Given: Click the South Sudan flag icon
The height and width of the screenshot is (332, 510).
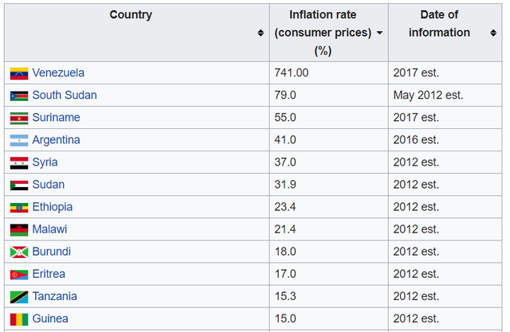Looking at the screenshot, I should [19, 96].
